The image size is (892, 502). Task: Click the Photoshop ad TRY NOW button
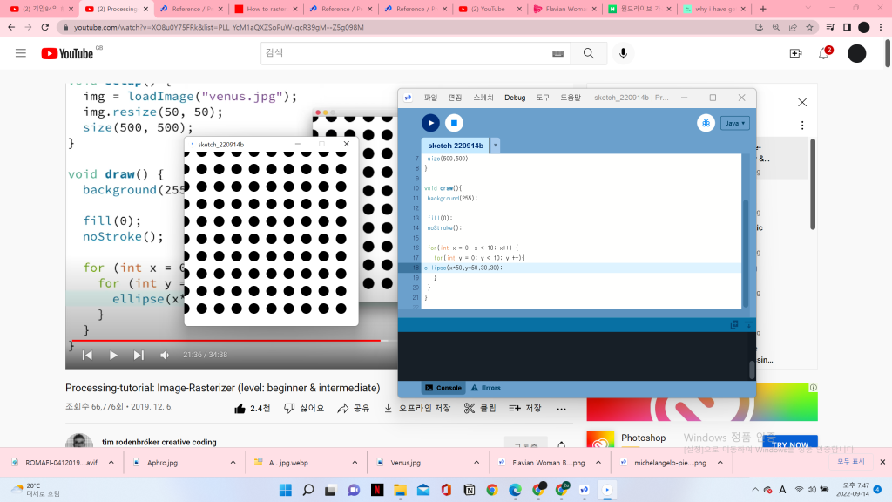790,444
